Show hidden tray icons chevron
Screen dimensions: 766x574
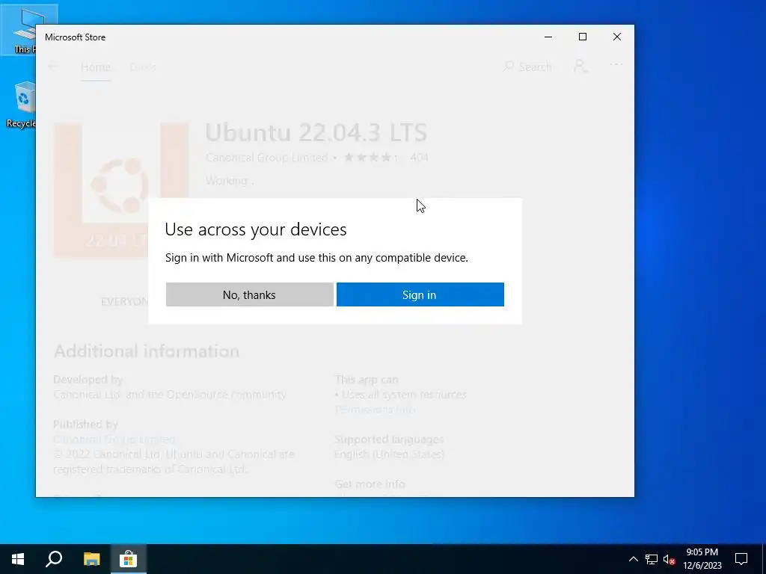633,559
